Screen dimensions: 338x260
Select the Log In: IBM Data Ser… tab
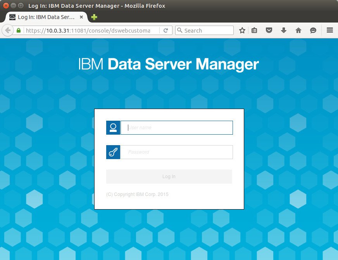(46, 17)
